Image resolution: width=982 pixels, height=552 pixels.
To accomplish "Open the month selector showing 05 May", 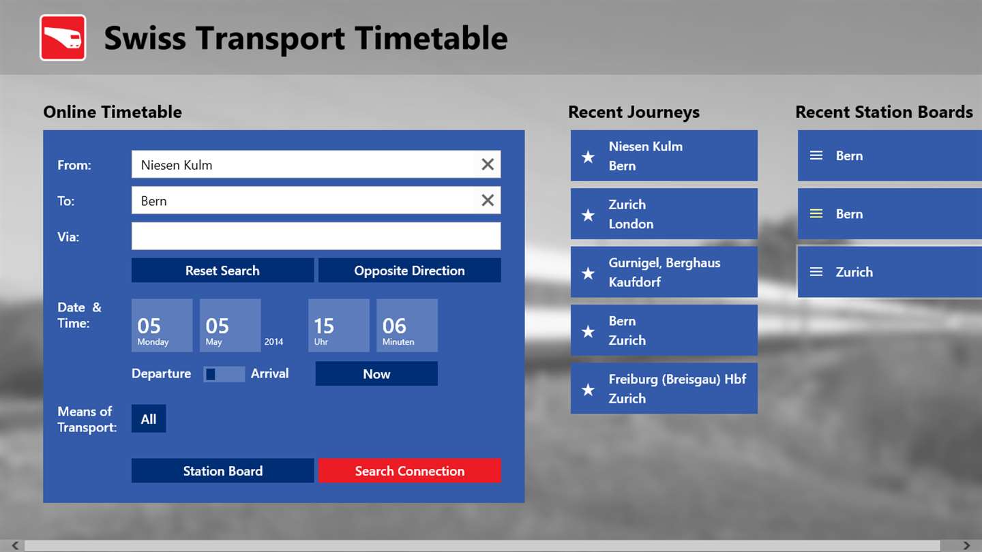I will [230, 325].
